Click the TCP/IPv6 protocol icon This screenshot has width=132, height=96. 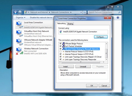pos(63,52)
